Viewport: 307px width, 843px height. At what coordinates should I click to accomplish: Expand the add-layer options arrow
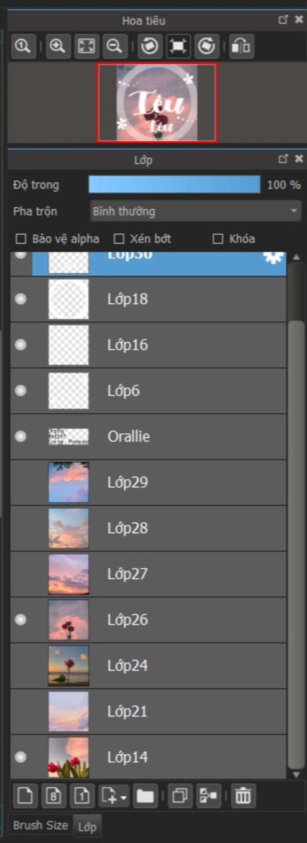[x=124, y=796]
